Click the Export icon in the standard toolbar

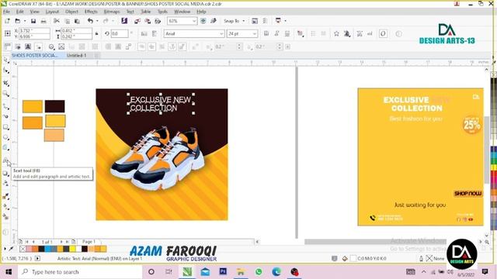[148, 21]
